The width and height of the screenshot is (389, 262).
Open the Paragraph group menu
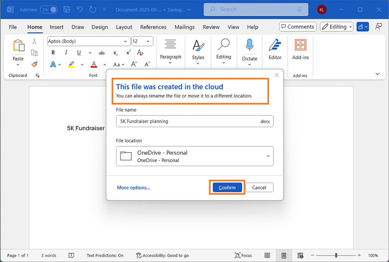(171, 52)
